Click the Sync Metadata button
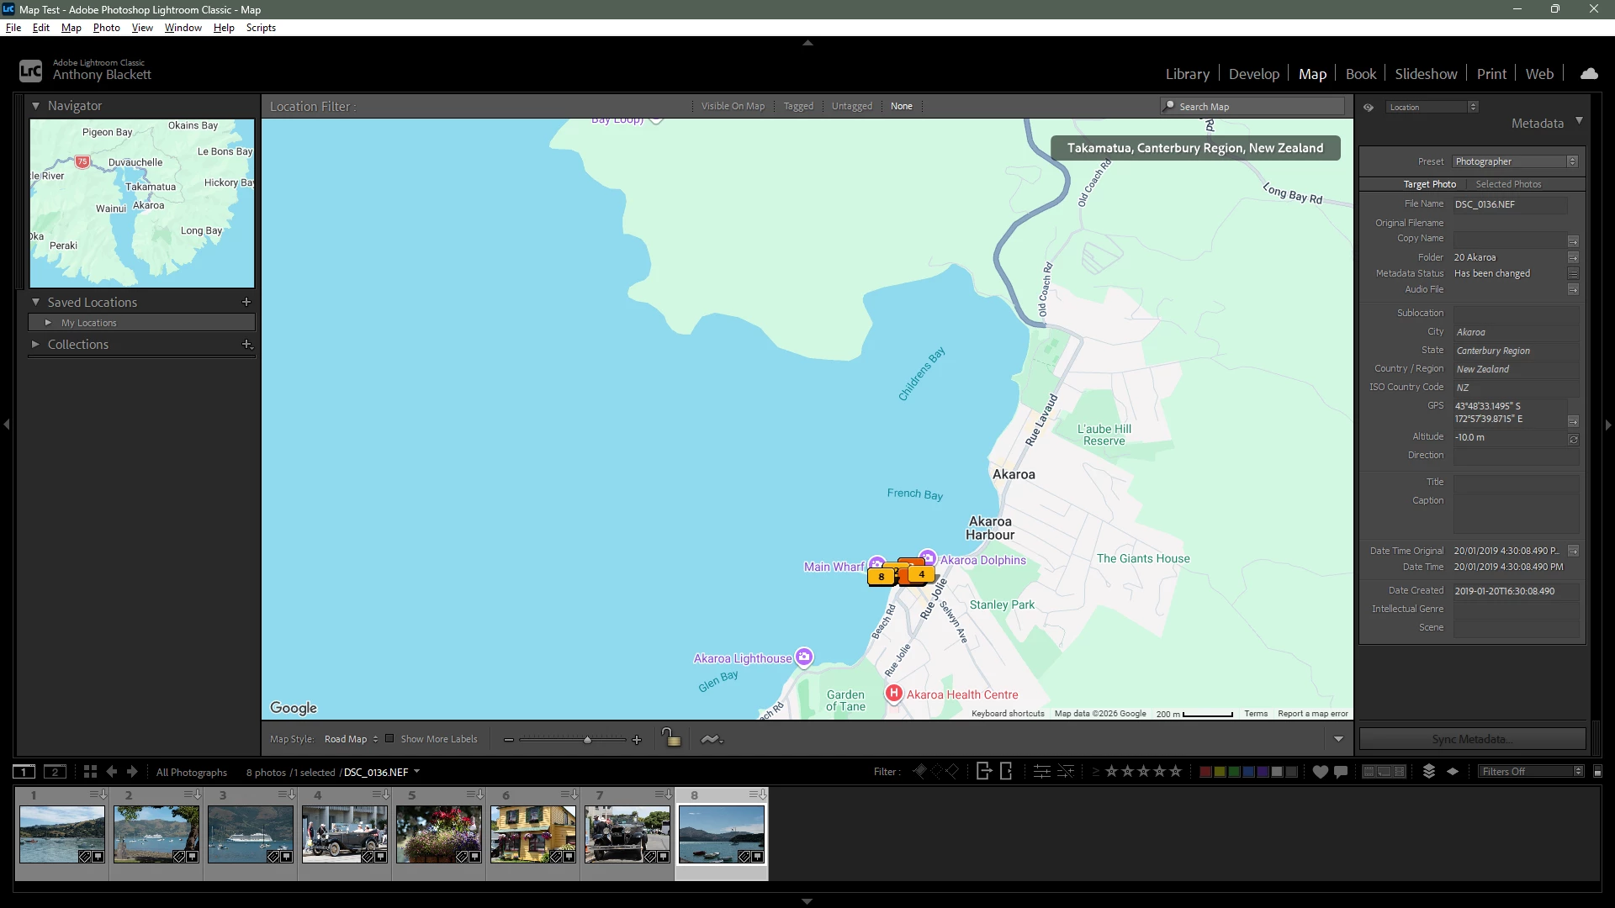 [x=1472, y=739]
